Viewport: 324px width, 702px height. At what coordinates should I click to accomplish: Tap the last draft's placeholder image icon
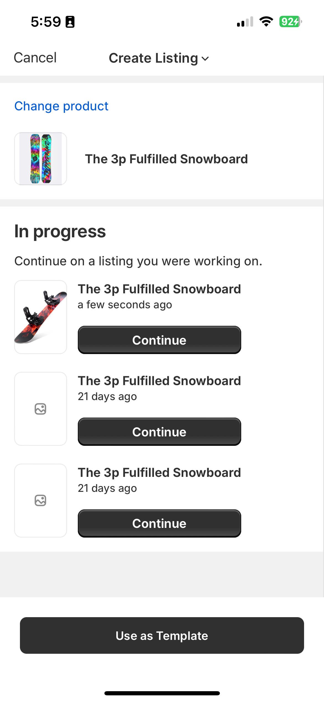click(40, 500)
